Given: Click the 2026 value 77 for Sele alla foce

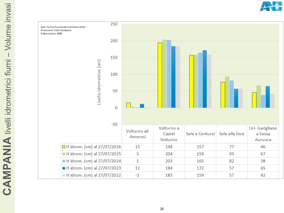Looking at the screenshot, I should (232, 147).
